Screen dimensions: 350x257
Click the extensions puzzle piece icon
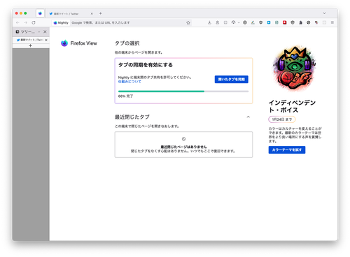(x=300, y=22)
